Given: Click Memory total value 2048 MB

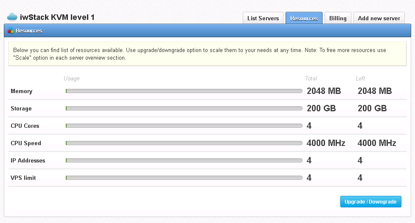Looking at the screenshot, I should coord(324,91).
